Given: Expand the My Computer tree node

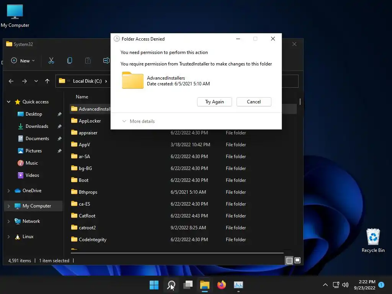Looking at the screenshot, I should coord(8,206).
